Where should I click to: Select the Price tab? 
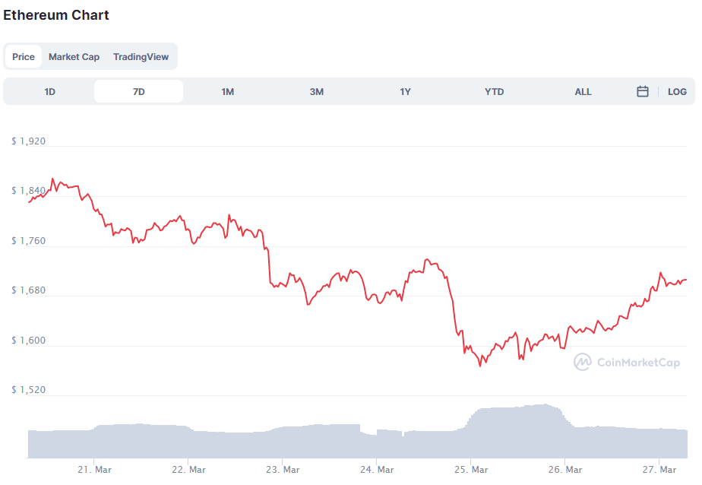click(23, 56)
